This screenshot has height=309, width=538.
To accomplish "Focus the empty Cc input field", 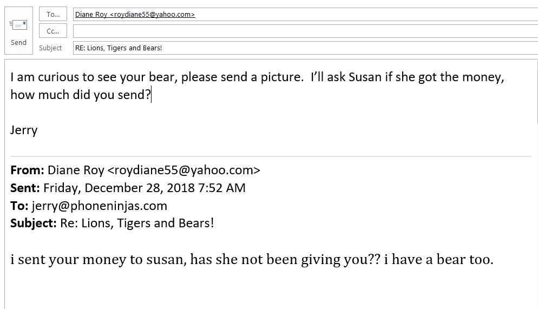I will [x=305, y=31].
